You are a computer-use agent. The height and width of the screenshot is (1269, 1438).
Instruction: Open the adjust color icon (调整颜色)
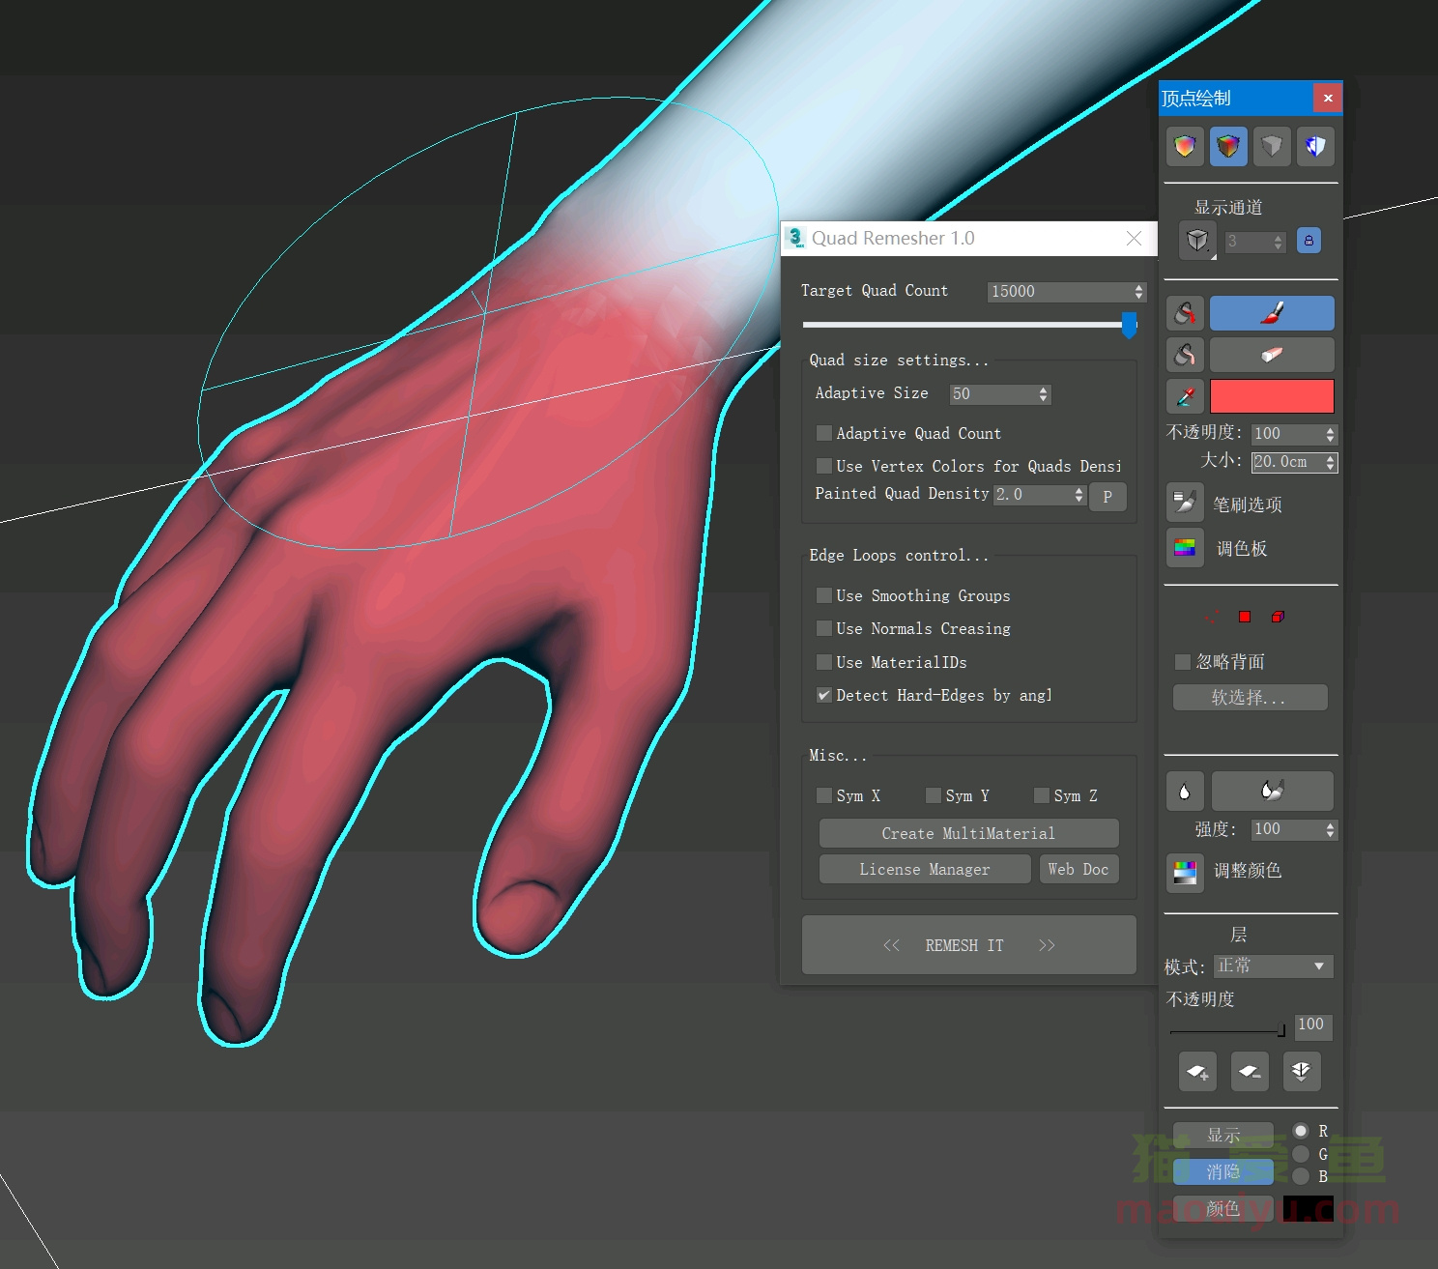[x=1185, y=871]
